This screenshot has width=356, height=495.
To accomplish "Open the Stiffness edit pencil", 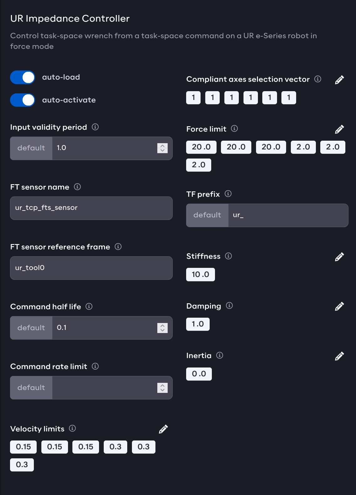I will [x=339, y=257].
